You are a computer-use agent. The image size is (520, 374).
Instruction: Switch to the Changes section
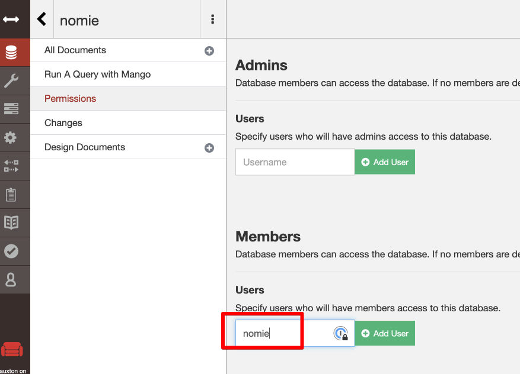pyautogui.click(x=62, y=122)
